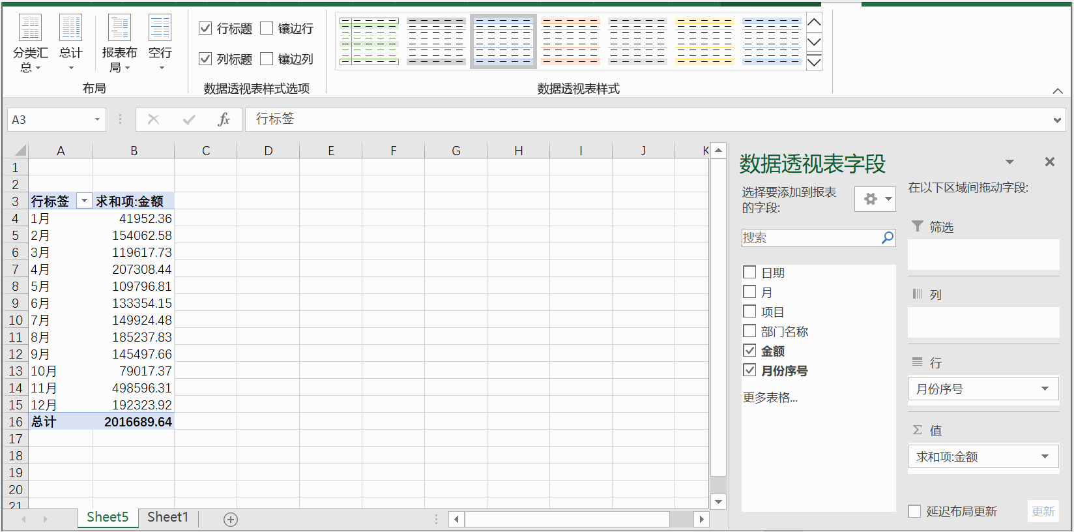Check the 项目 field checkbox

pyautogui.click(x=749, y=312)
